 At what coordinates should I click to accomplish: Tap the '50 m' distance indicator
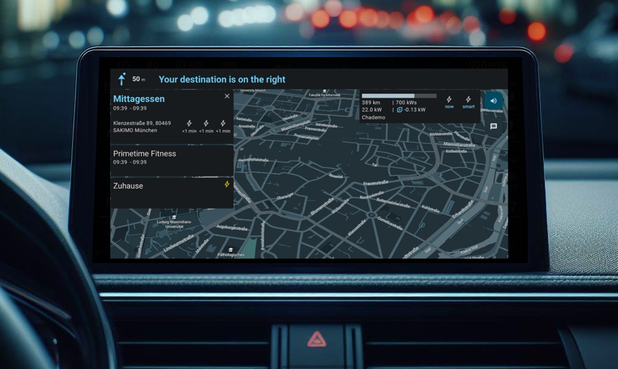[138, 79]
